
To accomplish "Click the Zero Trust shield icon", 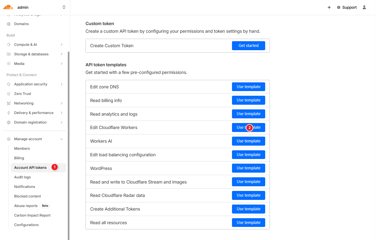I will tap(9, 94).
